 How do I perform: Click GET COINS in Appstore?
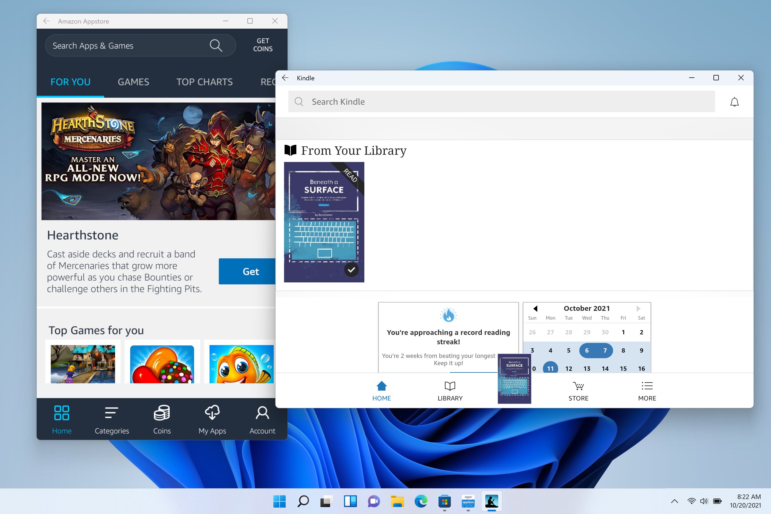(263, 45)
